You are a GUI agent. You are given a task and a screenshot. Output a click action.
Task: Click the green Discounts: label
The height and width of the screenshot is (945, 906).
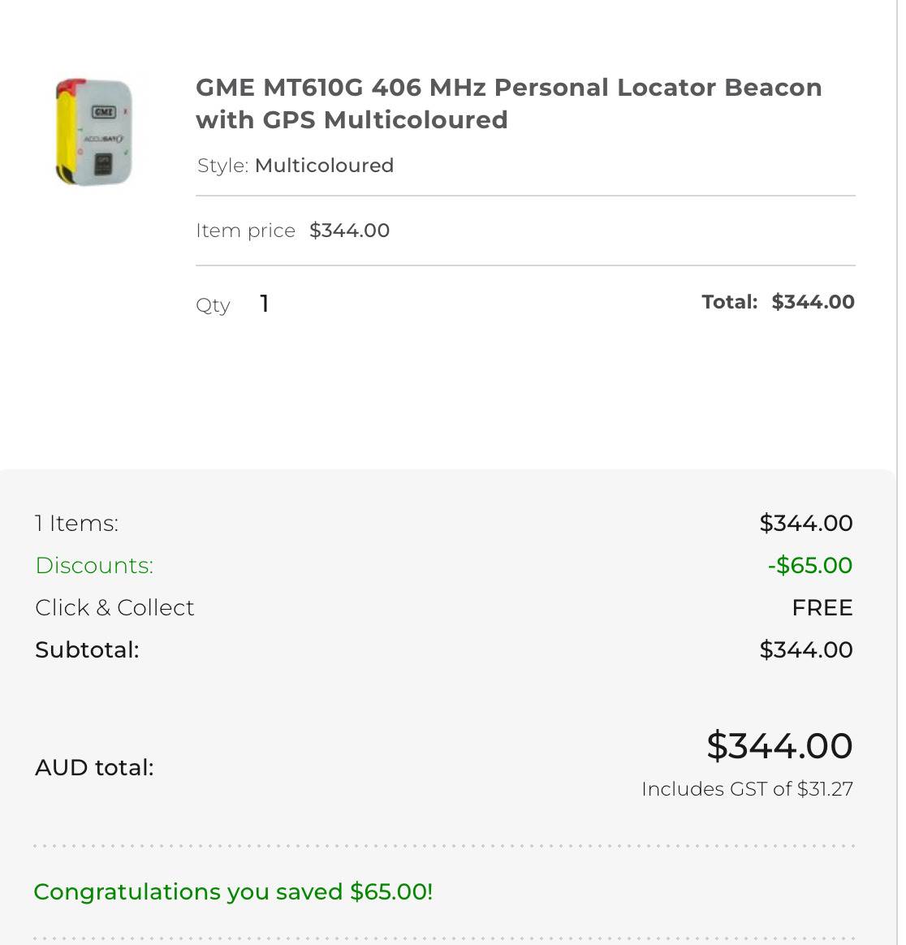click(94, 565)
